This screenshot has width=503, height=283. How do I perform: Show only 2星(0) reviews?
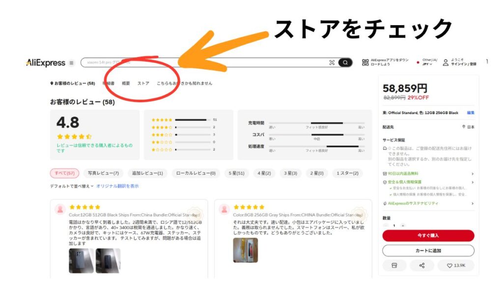pyautogui.click(x=317, y=173)
